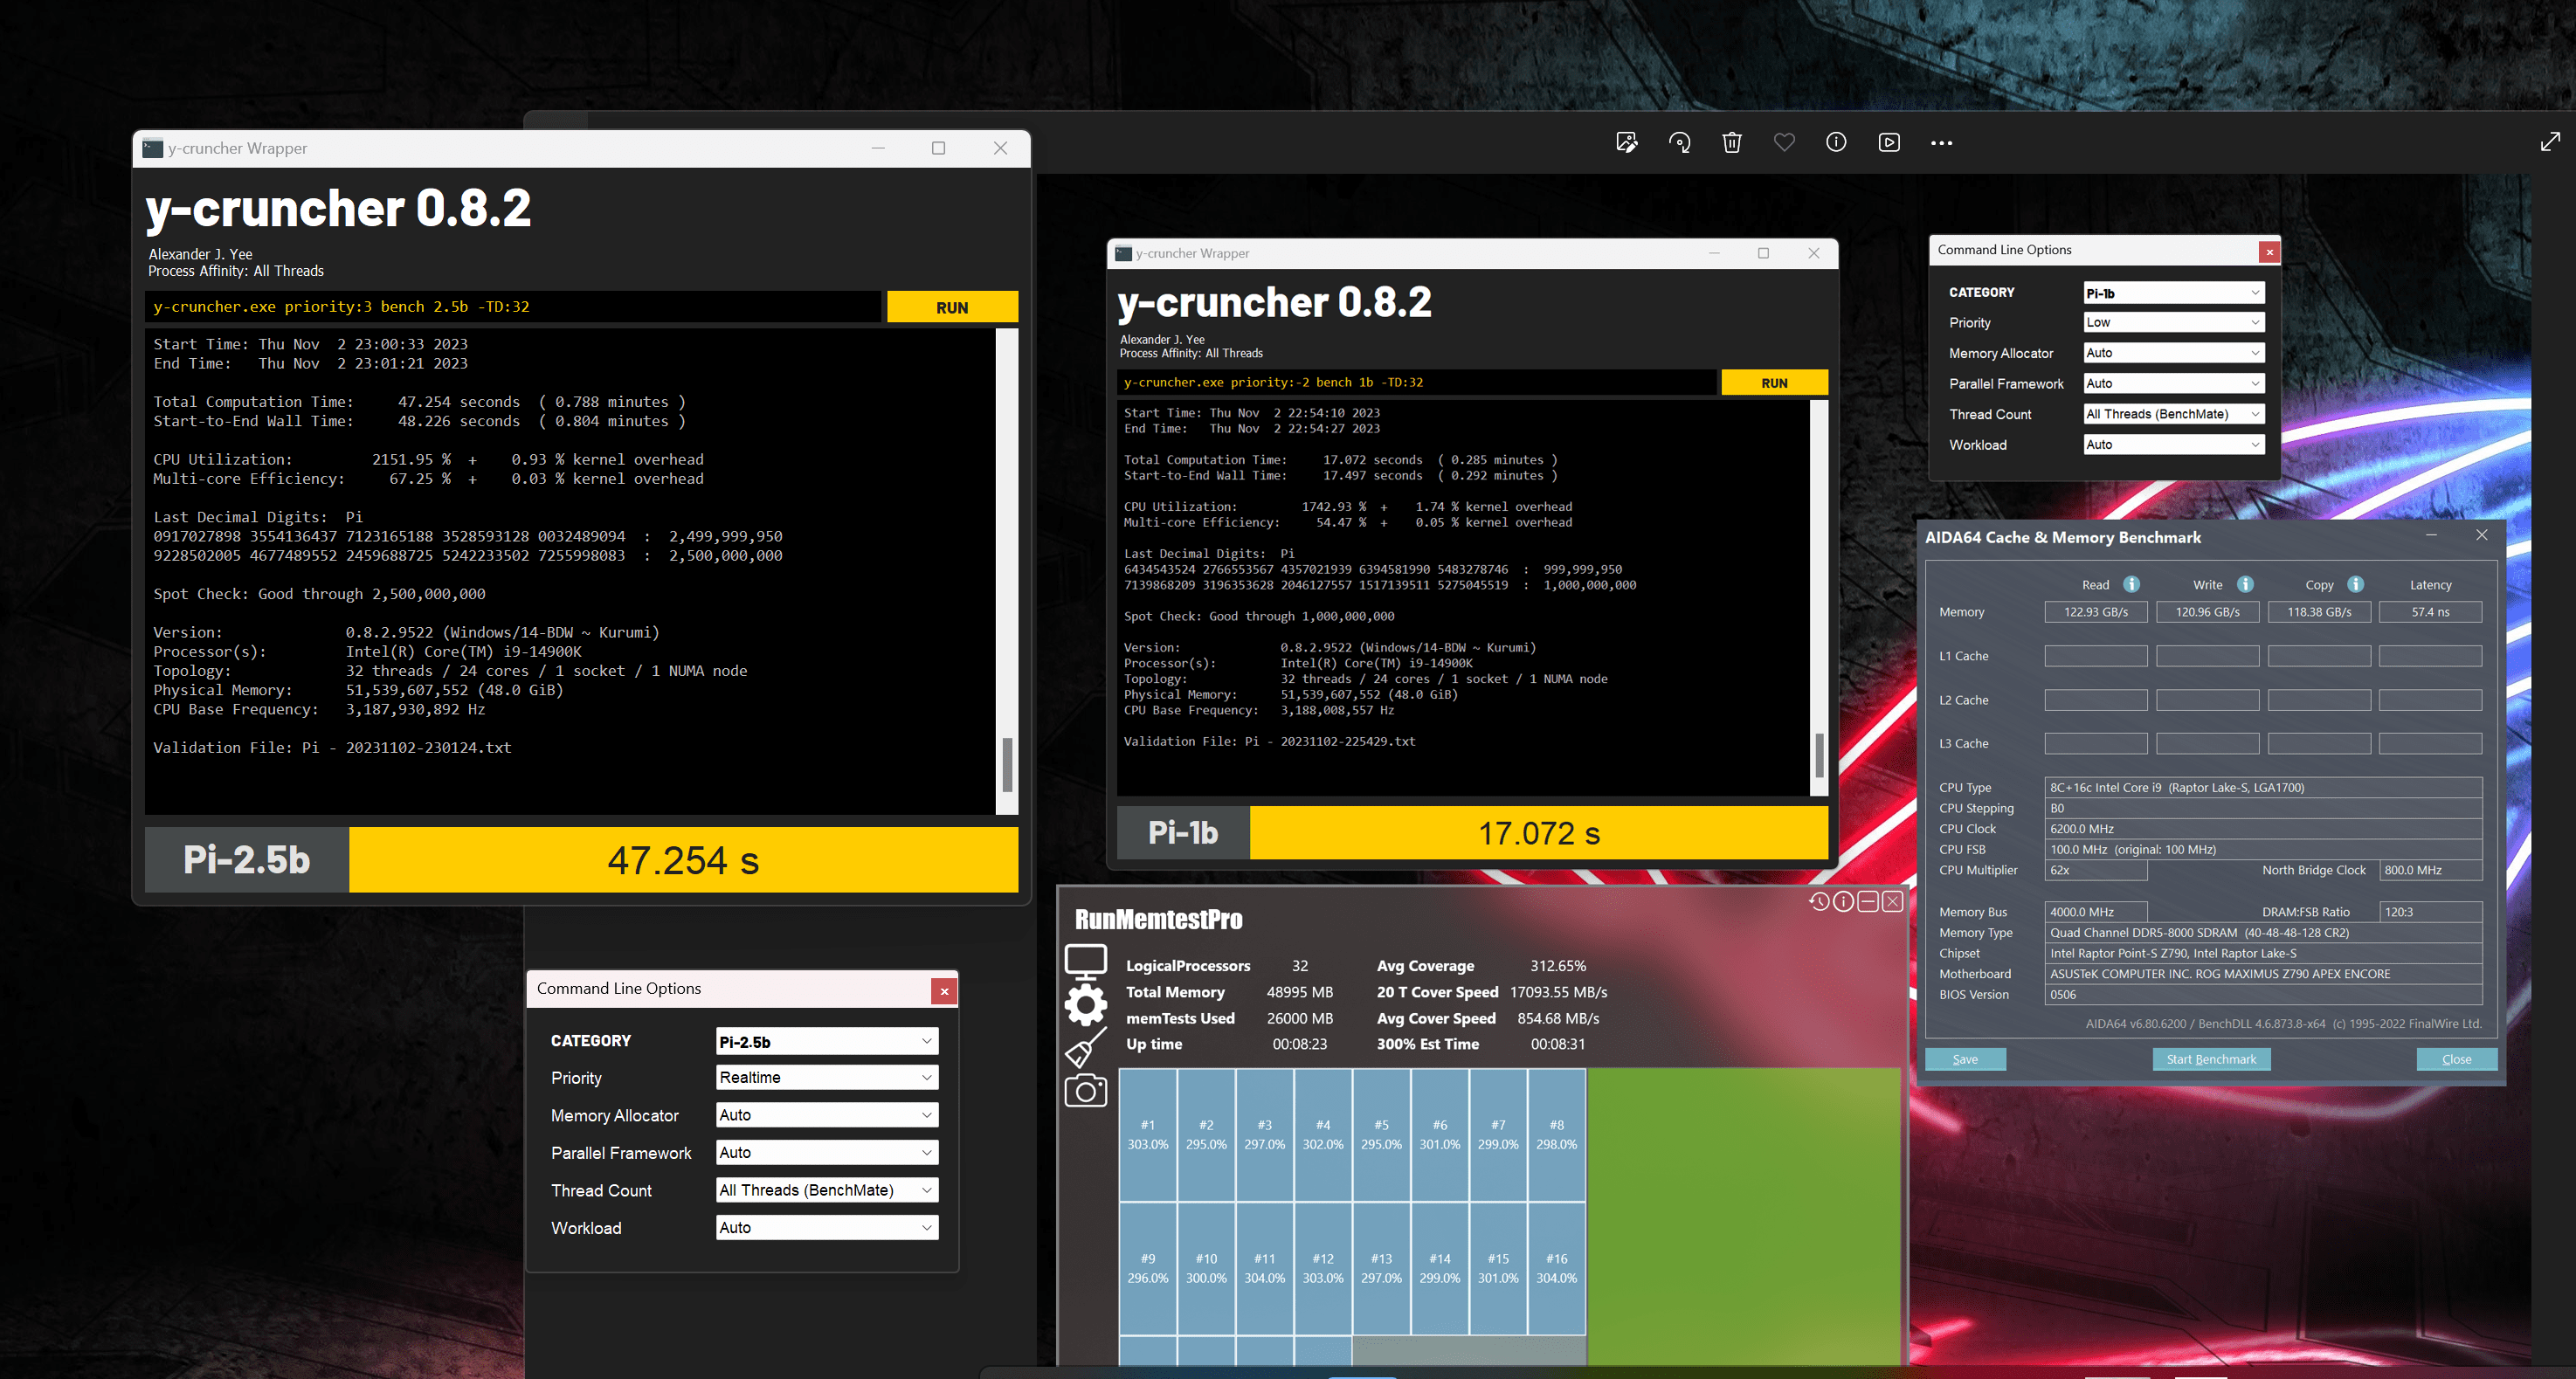Screen dimensions: 2576x1379
Task: Click memtest tile #1 showing 303.0%
Action: click(x=1147, y=1135)
